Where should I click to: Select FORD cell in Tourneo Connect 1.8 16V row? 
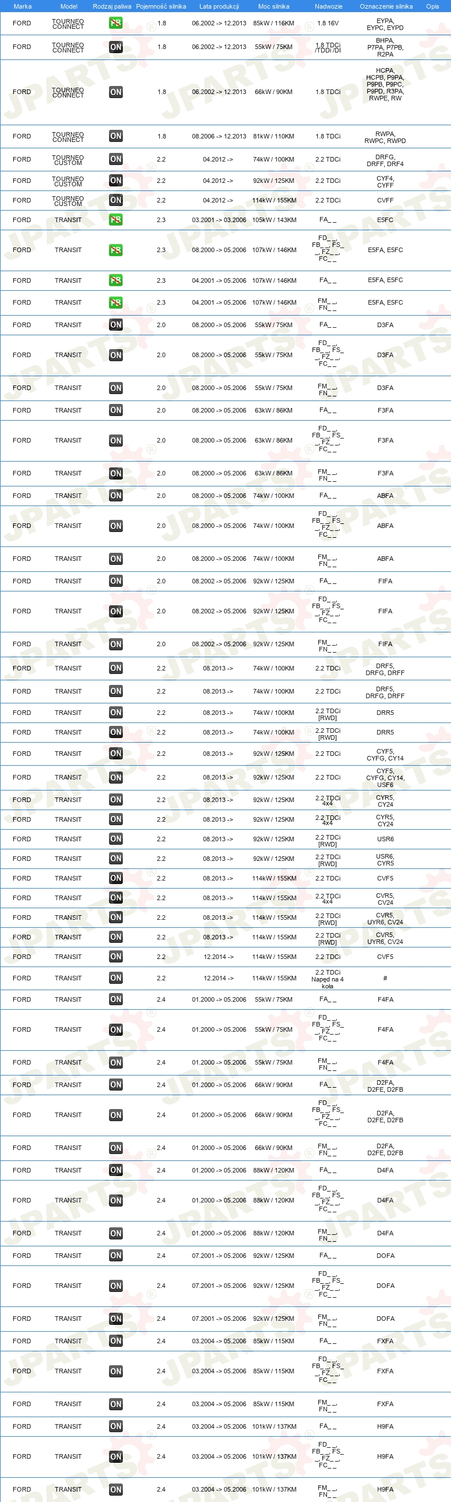pyautogui.click(x=22, y=23)
